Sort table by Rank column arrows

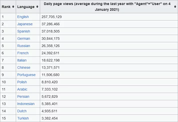tap(13, 7)
